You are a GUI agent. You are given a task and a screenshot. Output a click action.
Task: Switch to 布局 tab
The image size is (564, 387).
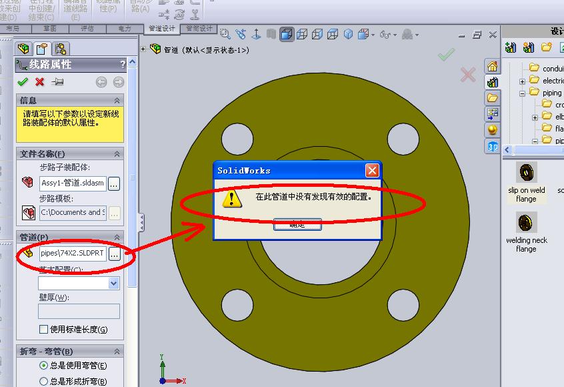point(13,29)
